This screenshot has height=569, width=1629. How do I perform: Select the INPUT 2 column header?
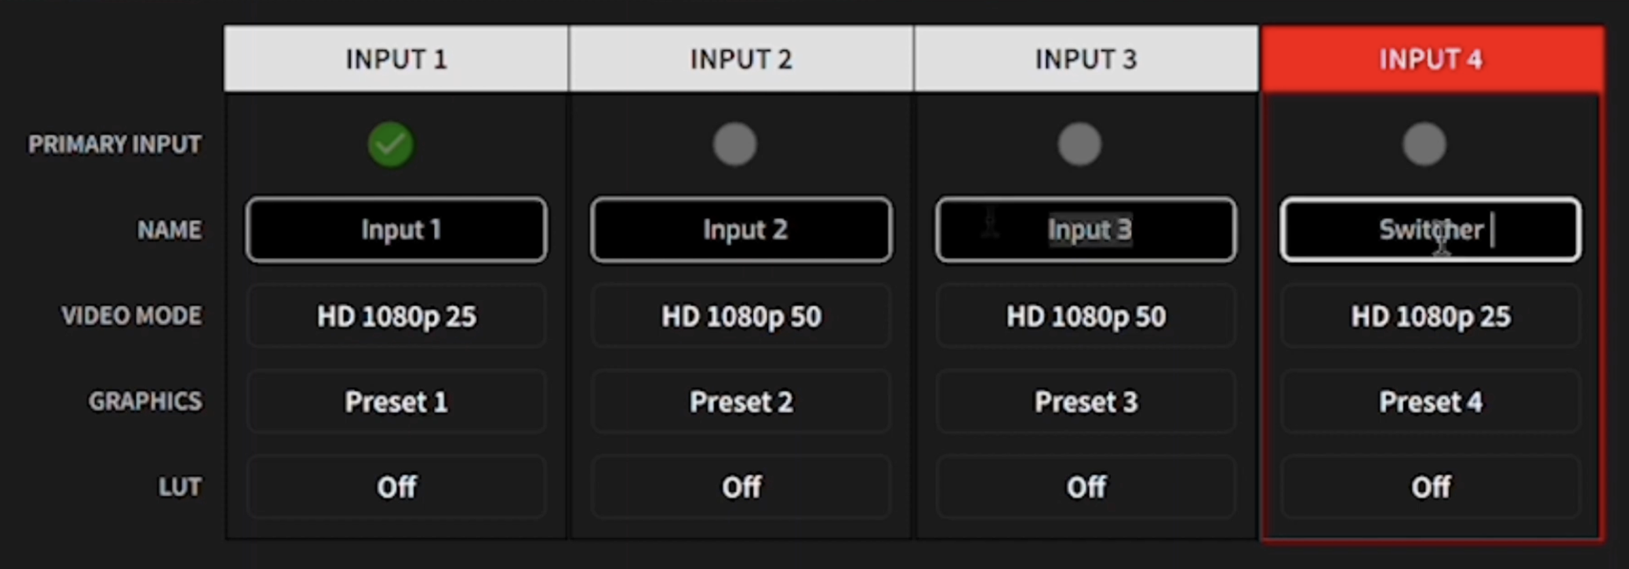pyautogui.click(x=741, y=59)
